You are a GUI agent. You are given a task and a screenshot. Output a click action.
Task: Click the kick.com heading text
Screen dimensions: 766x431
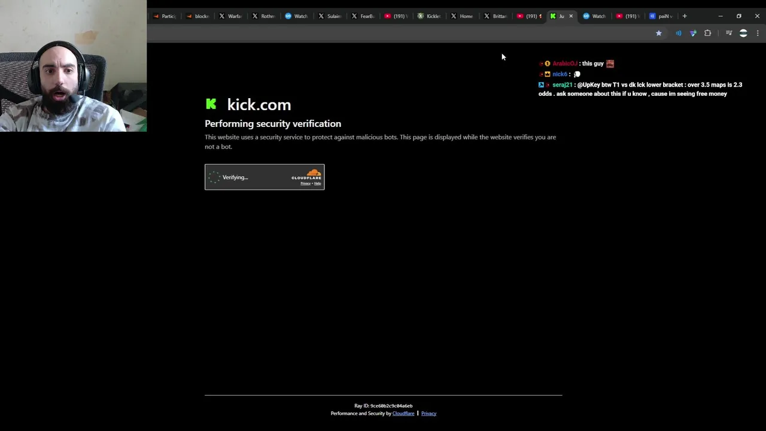pyautogui.click(x=259, y=105)
